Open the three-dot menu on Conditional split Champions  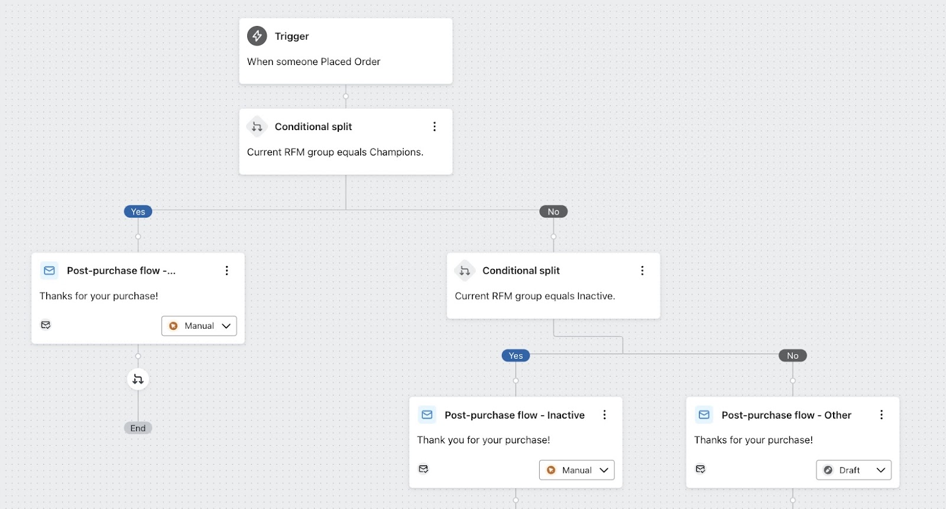click(435, 127)
